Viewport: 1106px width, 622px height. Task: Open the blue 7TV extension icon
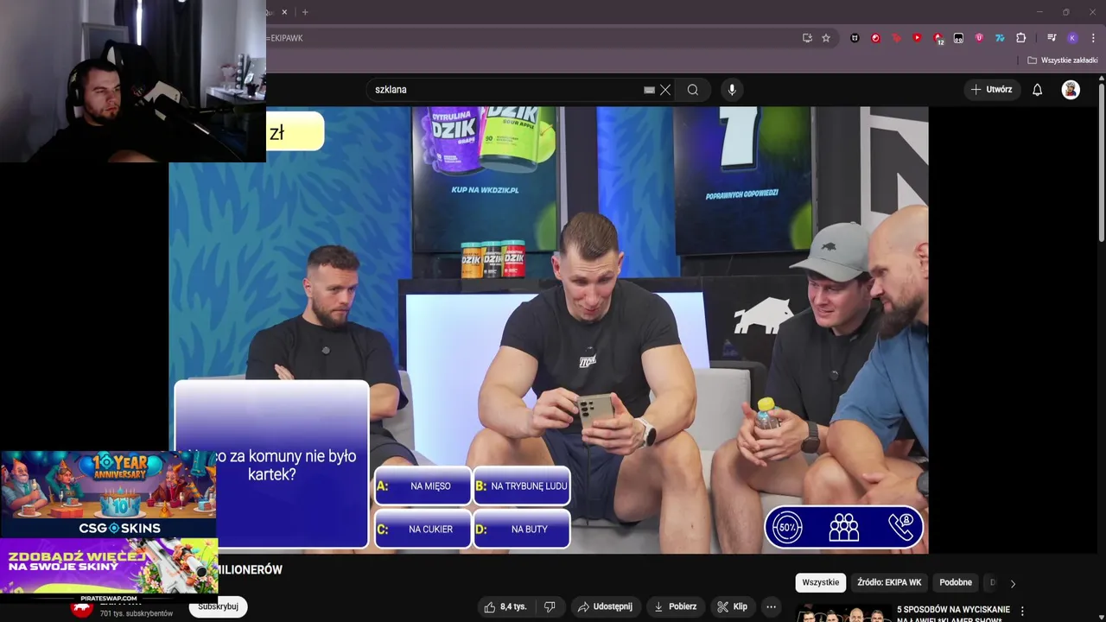[1000, 38]
